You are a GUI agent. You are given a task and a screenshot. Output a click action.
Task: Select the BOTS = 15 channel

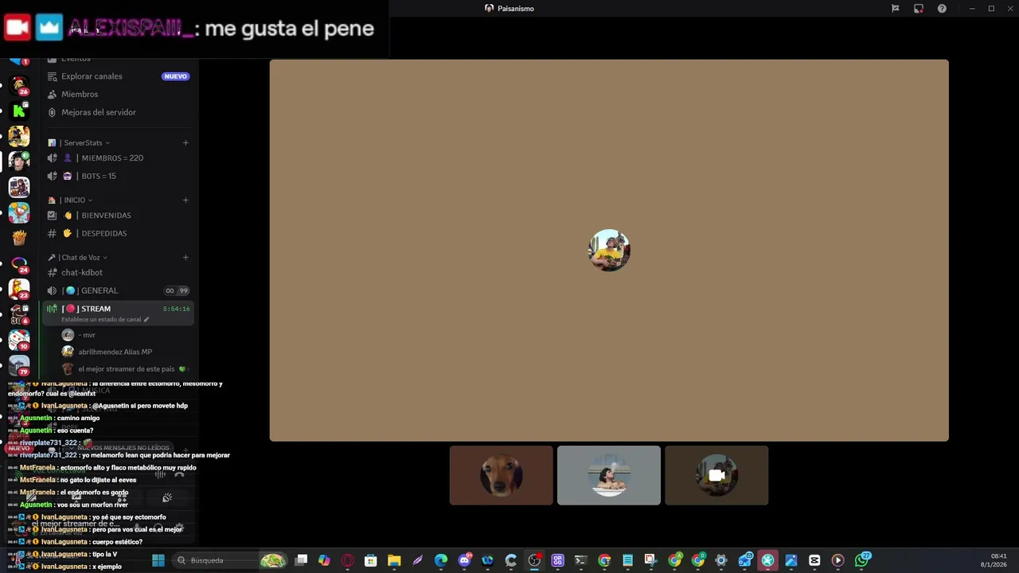118,176
